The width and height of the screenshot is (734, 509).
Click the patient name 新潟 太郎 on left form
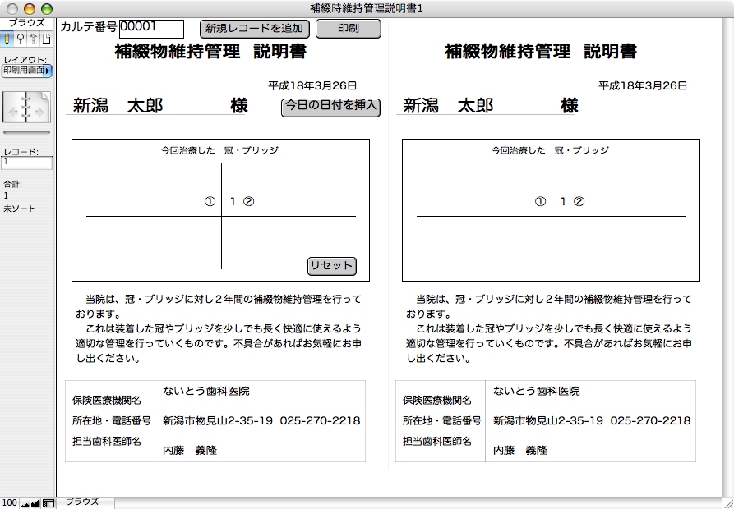click(118, 106)
